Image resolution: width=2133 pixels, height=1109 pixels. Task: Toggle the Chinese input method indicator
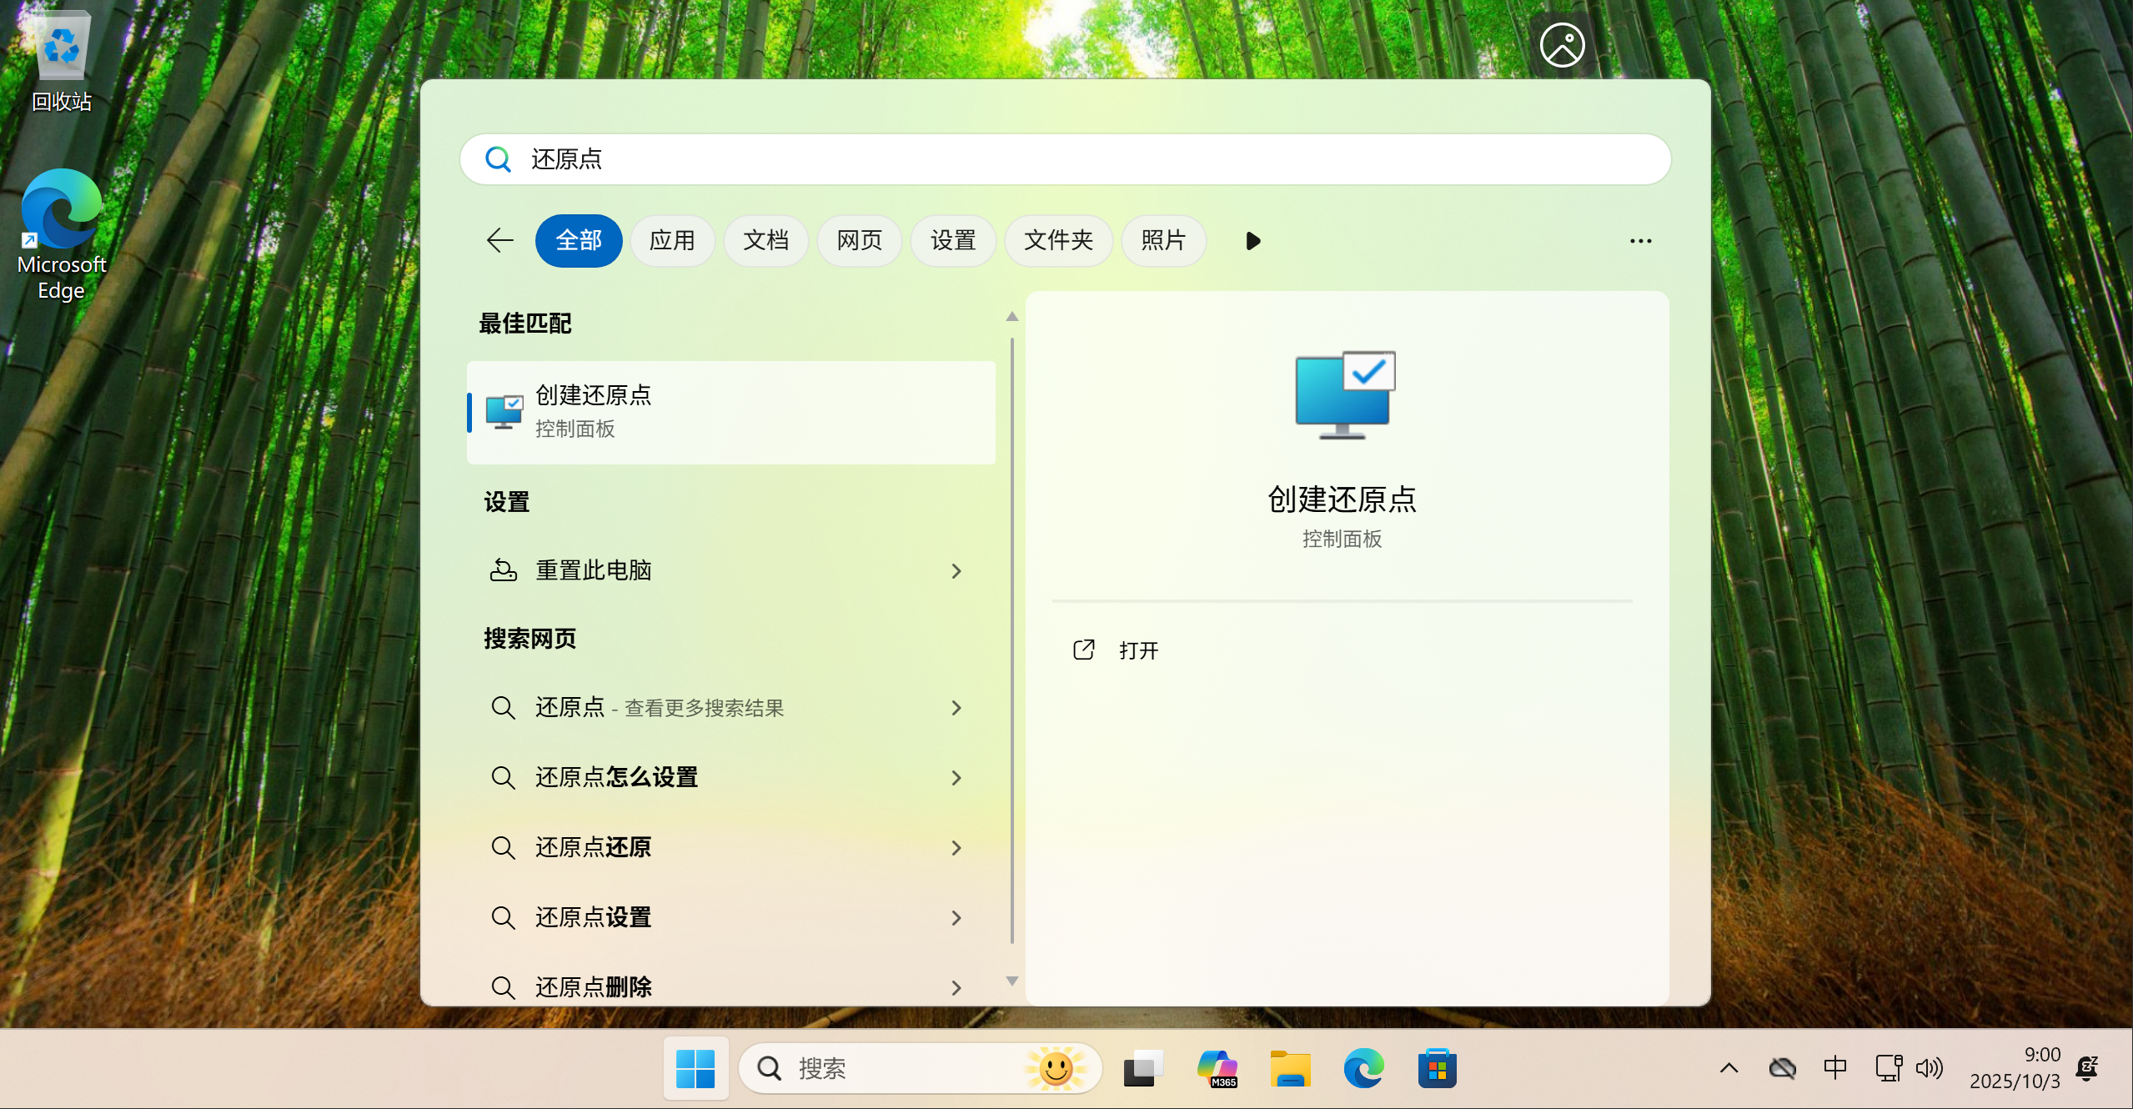pos(1834,1068)
